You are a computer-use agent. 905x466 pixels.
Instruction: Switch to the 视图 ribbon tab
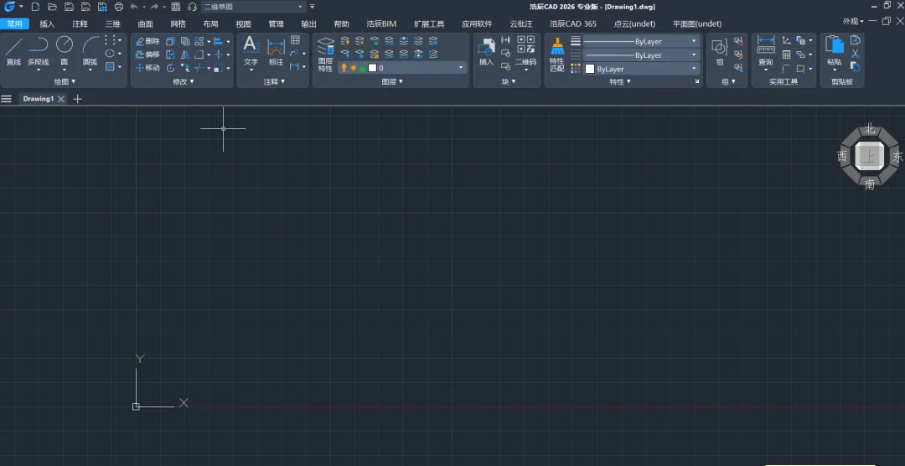coord(244,24)
